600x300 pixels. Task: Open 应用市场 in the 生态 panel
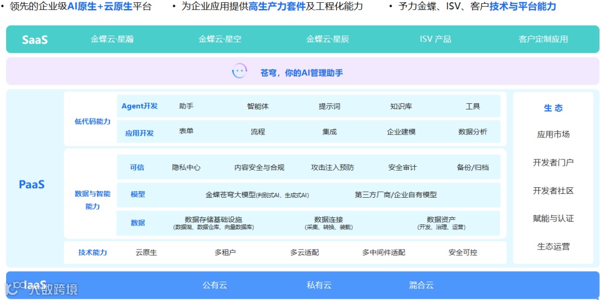[553, 134]
